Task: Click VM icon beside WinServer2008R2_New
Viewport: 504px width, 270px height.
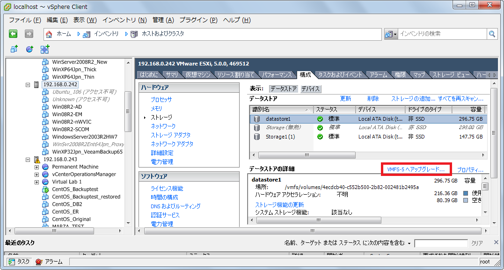Action: pyautogui.click(x=45, y=62)
